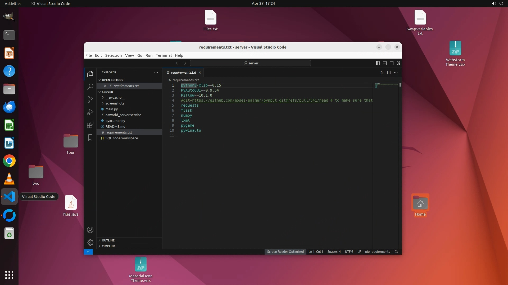Open Source Control view icon

(90, 99)
